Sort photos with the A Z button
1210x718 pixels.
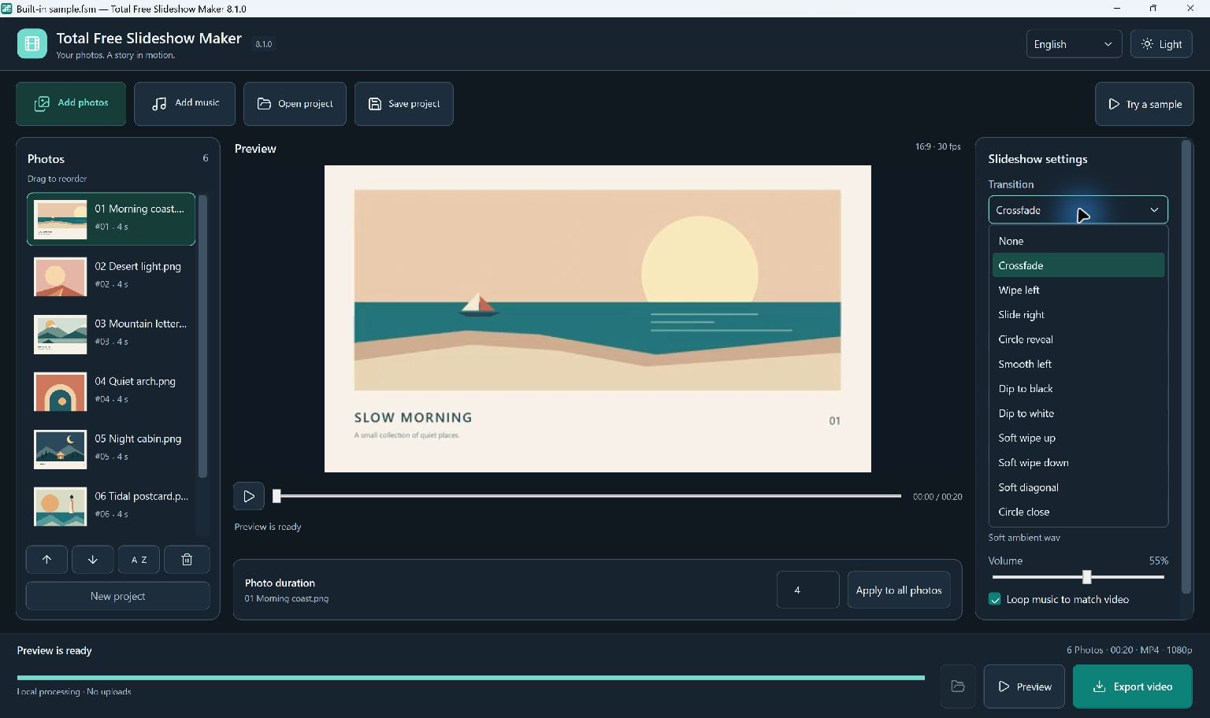pyautogui.click(x=139, y=560)
